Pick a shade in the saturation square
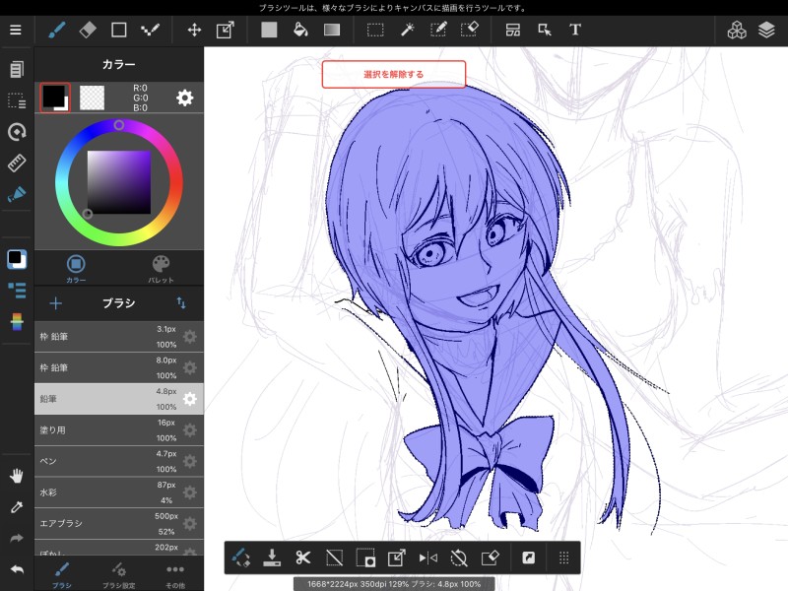 (119, 182)
